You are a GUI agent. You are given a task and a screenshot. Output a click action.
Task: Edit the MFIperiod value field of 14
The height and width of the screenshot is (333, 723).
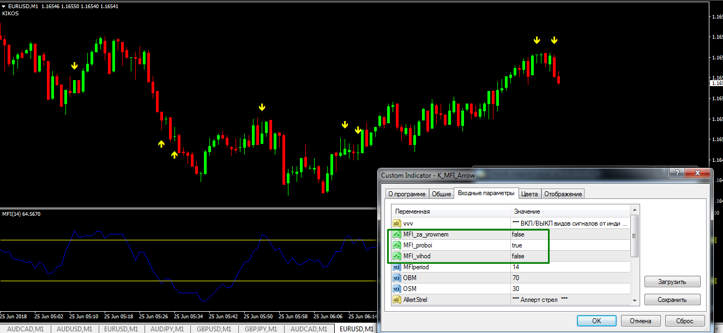(x=567, y=267)
